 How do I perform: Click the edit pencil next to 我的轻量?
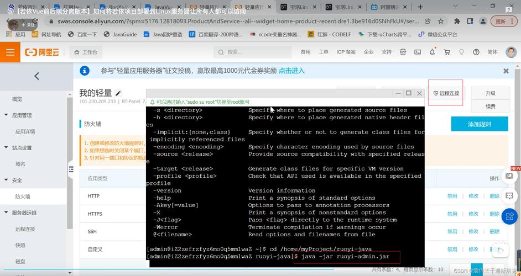pyautogui.click(x=118, y=93)
